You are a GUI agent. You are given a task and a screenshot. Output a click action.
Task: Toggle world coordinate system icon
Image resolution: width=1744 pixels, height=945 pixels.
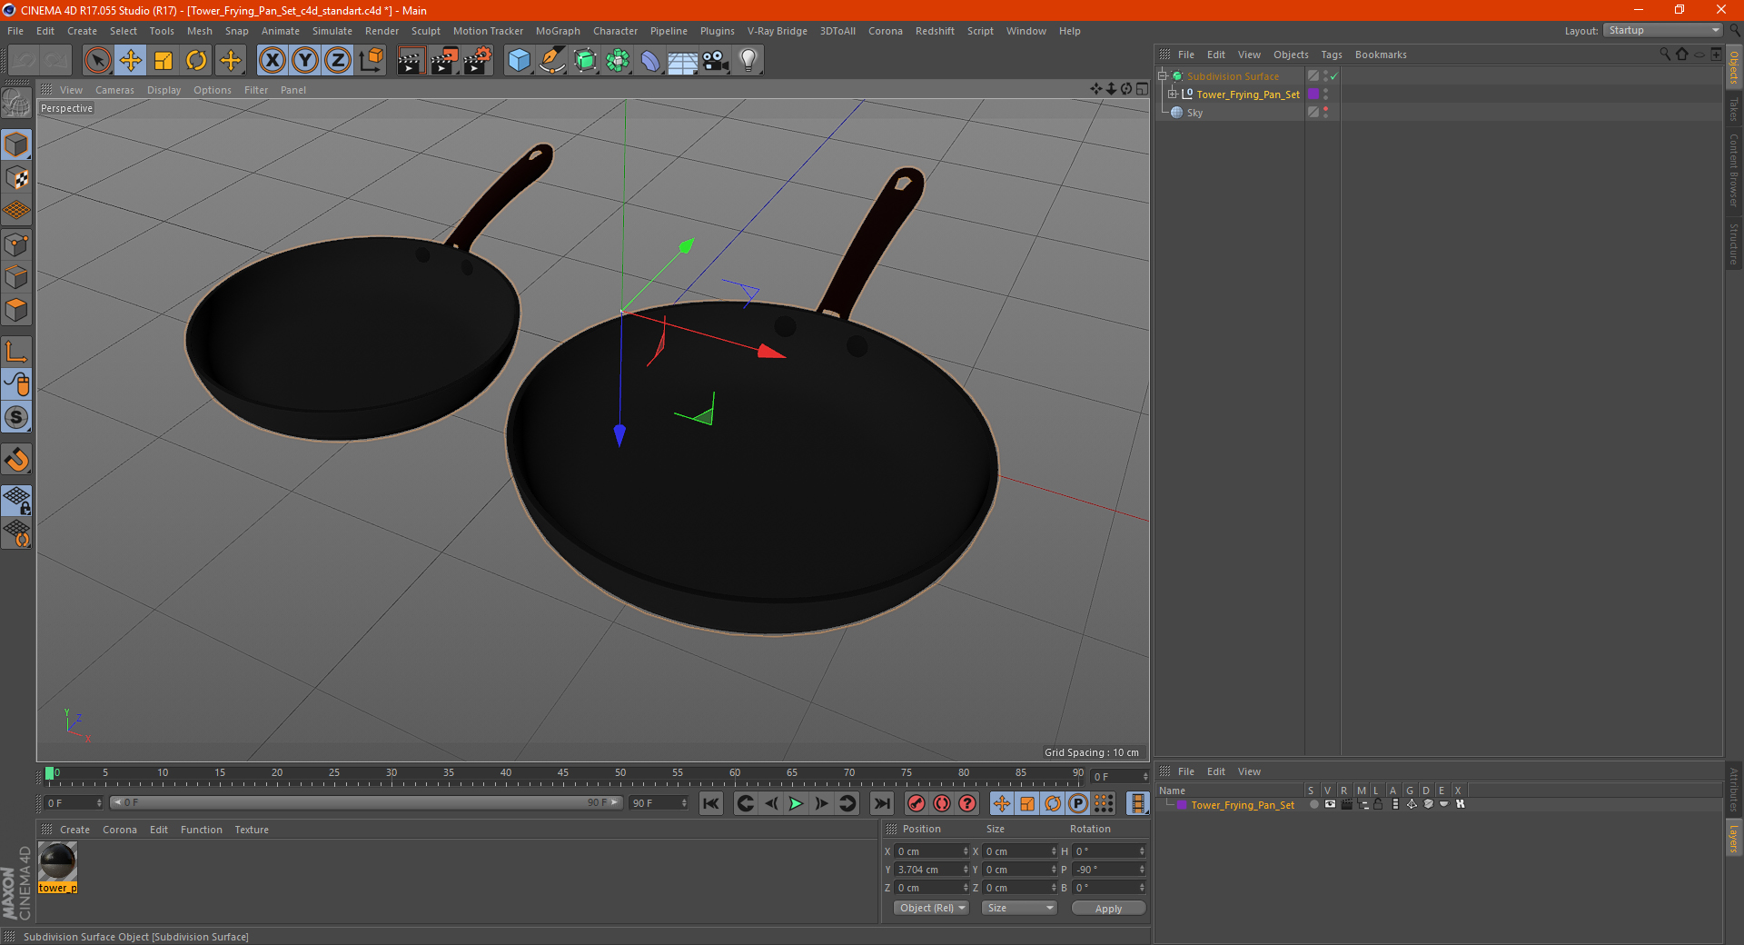[x=371, y=61]
